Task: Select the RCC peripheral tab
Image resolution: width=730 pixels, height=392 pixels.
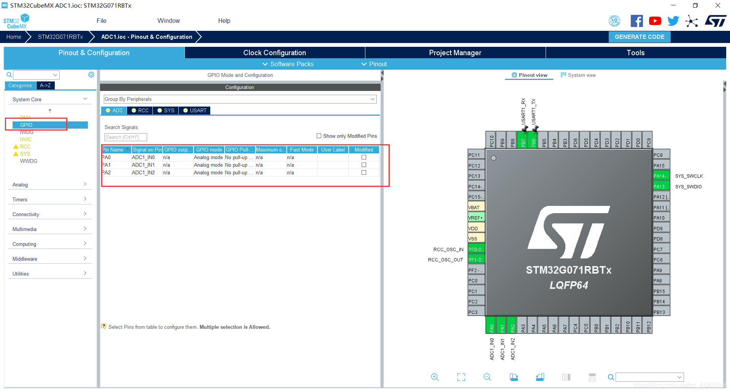Action: coord(140,110)
